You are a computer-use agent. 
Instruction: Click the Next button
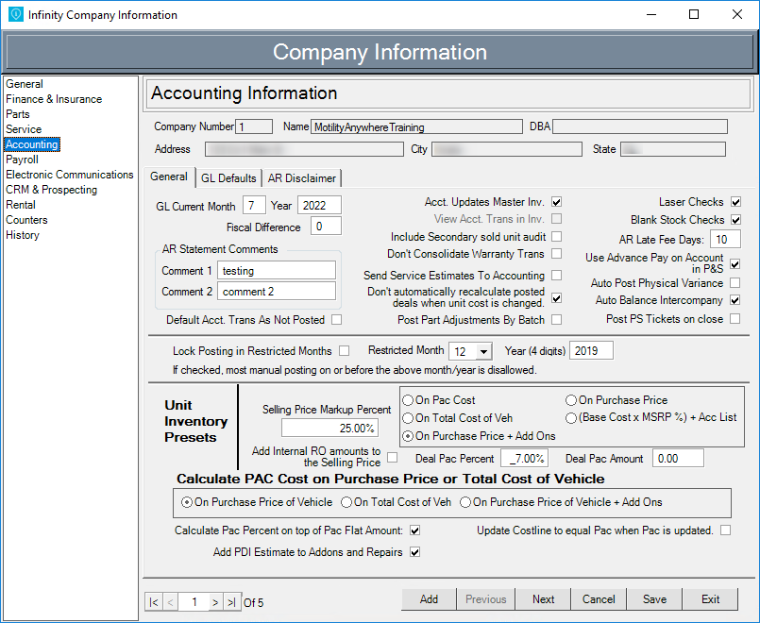[544, 599]
